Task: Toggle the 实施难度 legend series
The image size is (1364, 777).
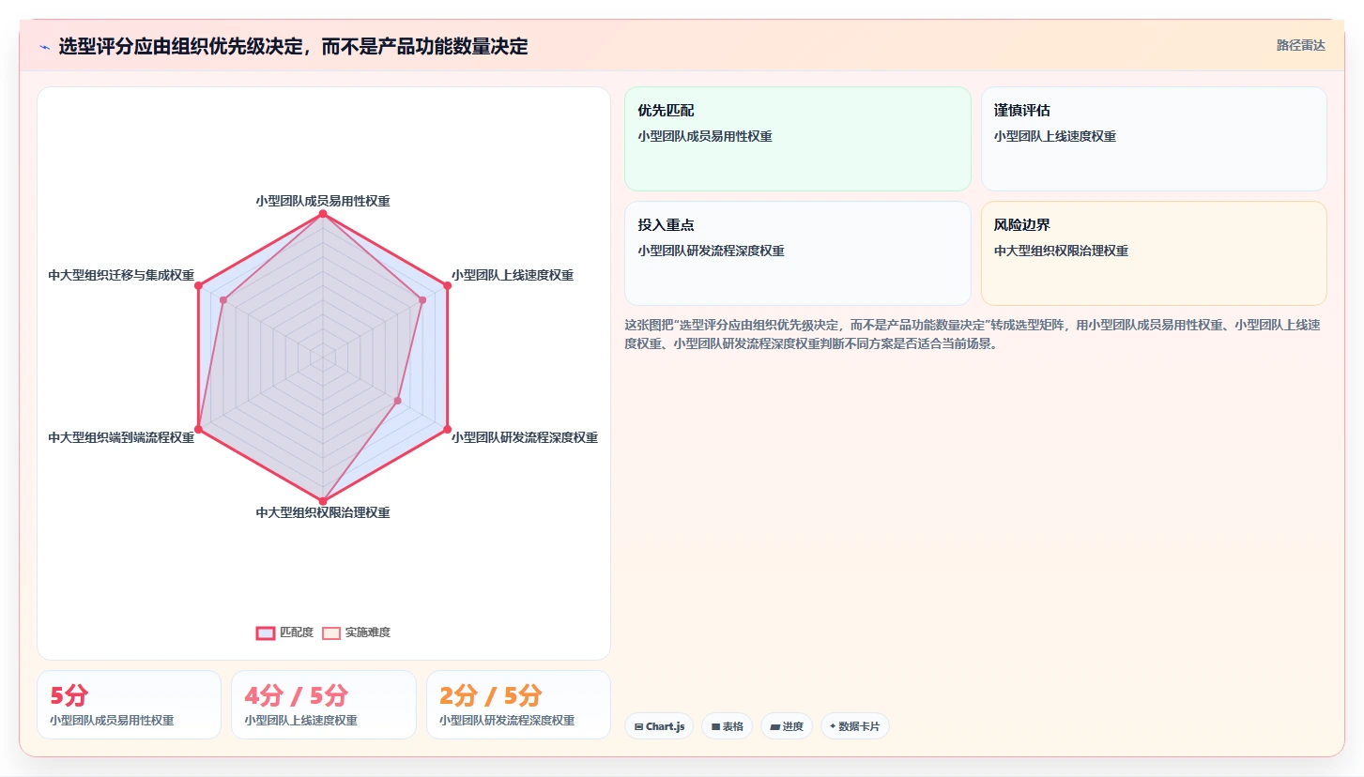Action: pos(356,632)
